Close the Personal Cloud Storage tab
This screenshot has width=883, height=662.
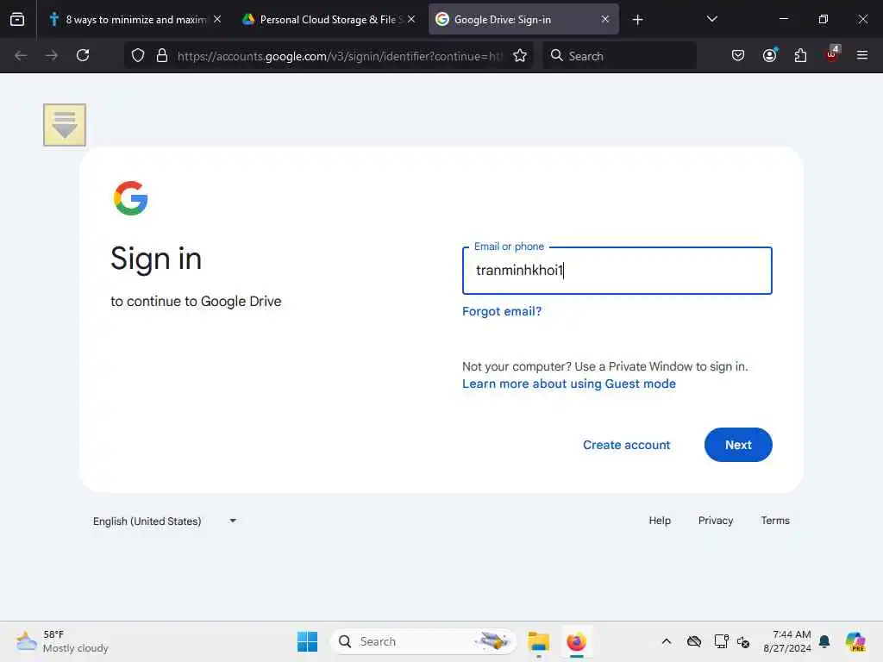coord(411,19)
